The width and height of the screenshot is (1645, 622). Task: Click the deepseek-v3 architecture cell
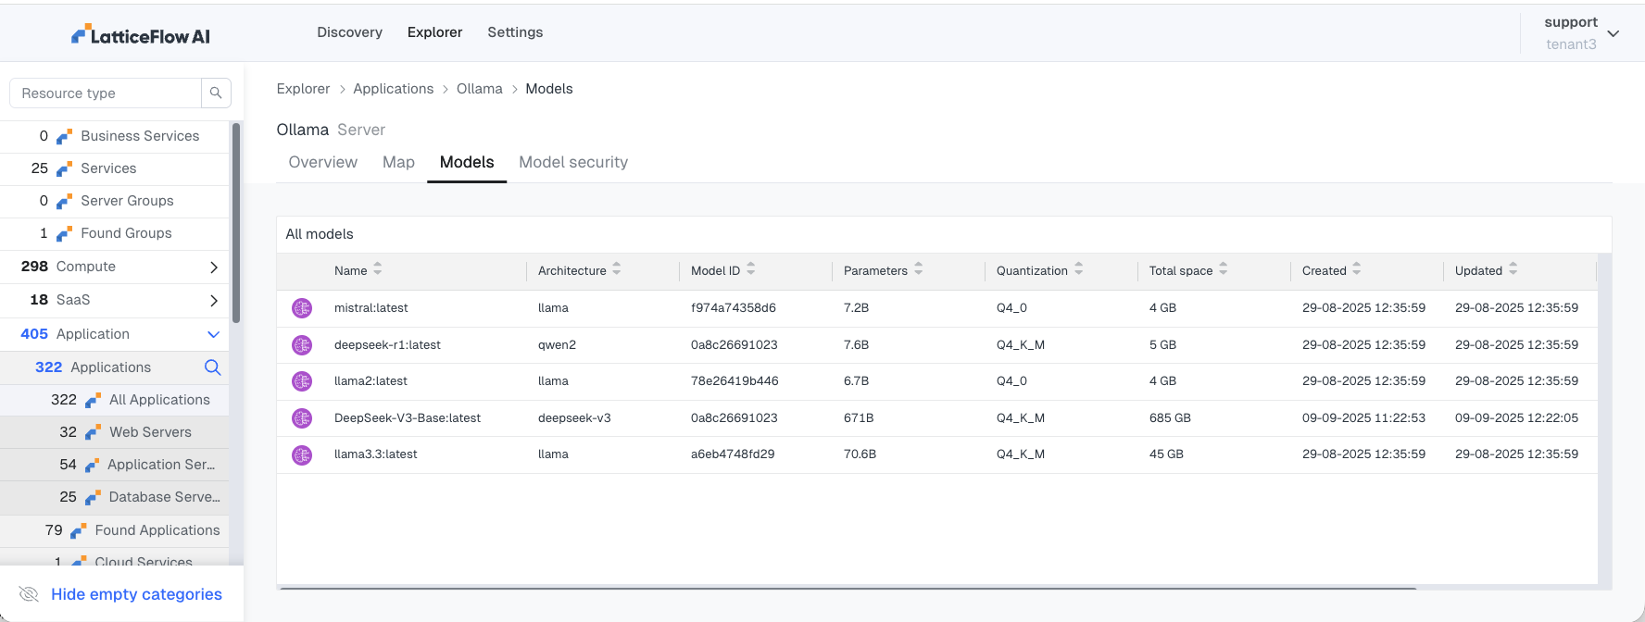pyautogui.click(x=574, y=418)
